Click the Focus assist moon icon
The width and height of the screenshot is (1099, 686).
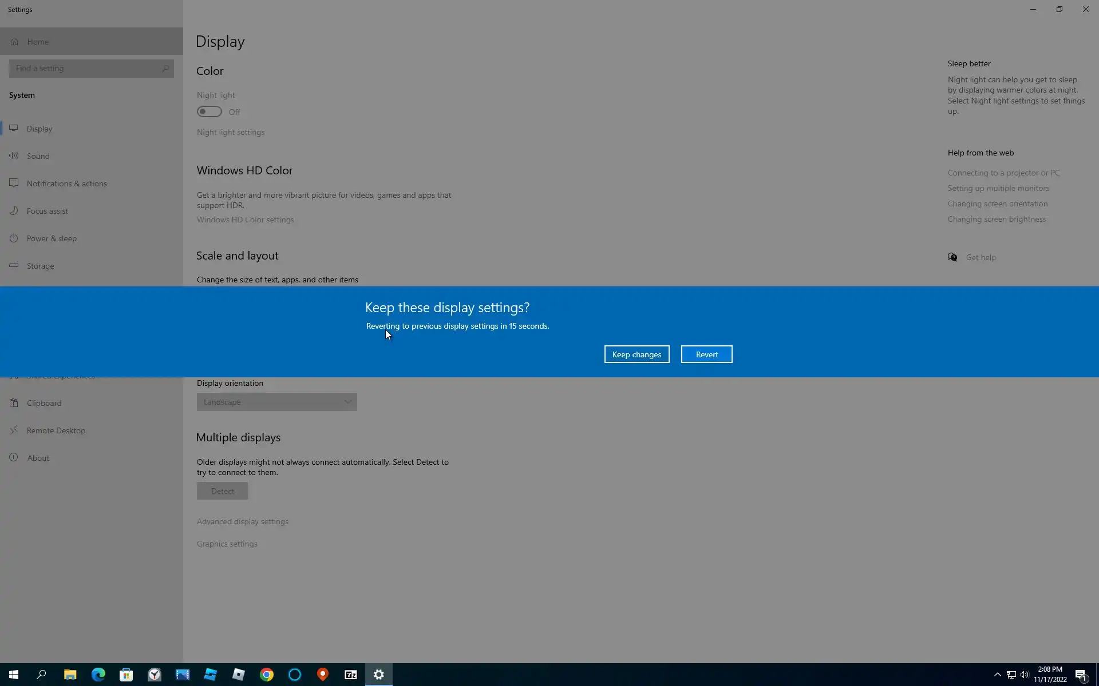(14, 210)
